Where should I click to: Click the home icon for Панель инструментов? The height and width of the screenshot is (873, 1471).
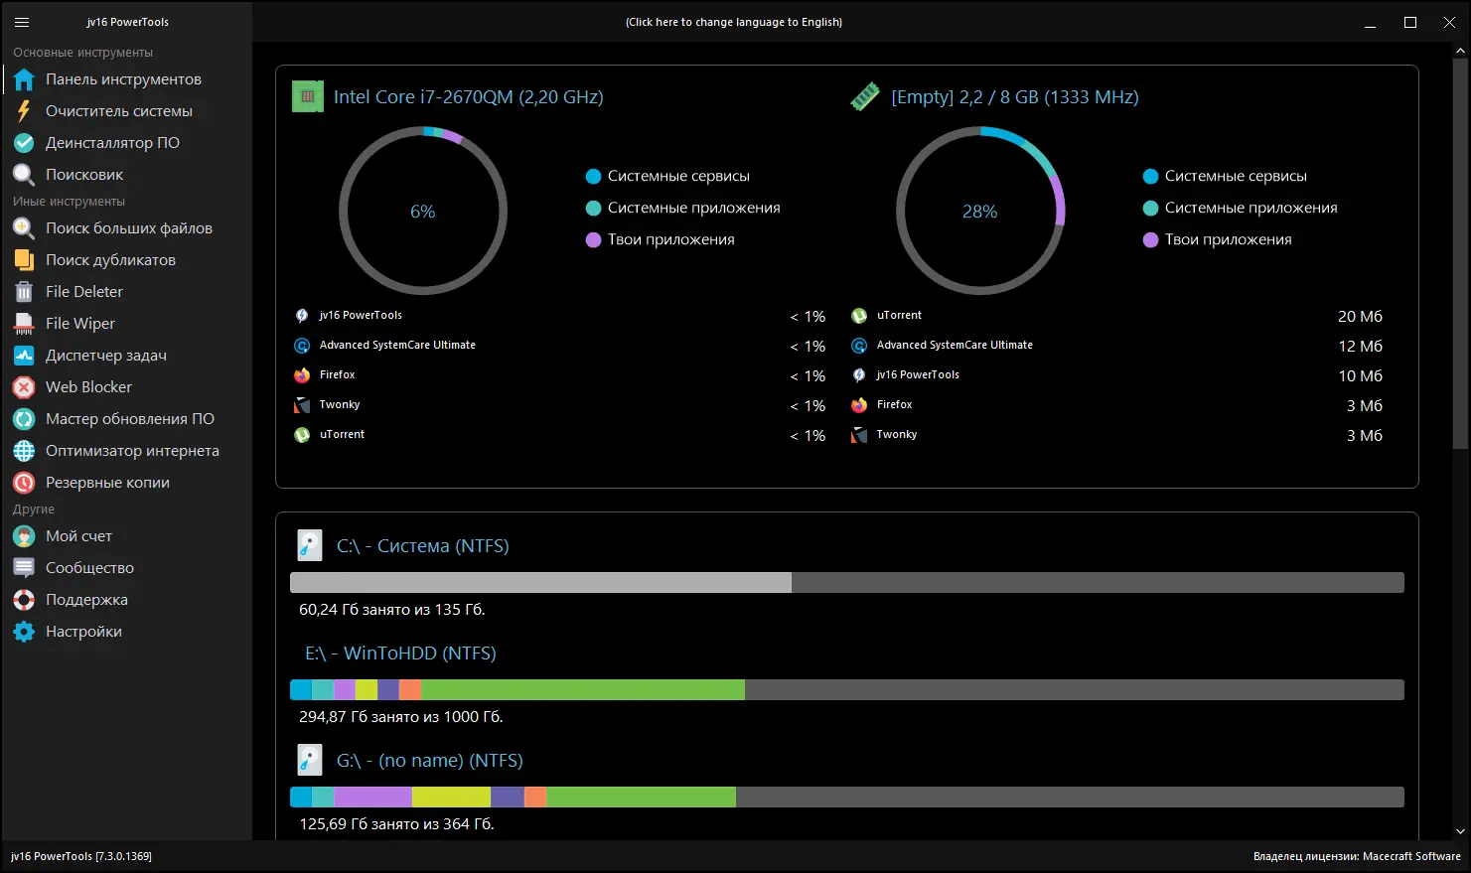click(x=24, y=79)
